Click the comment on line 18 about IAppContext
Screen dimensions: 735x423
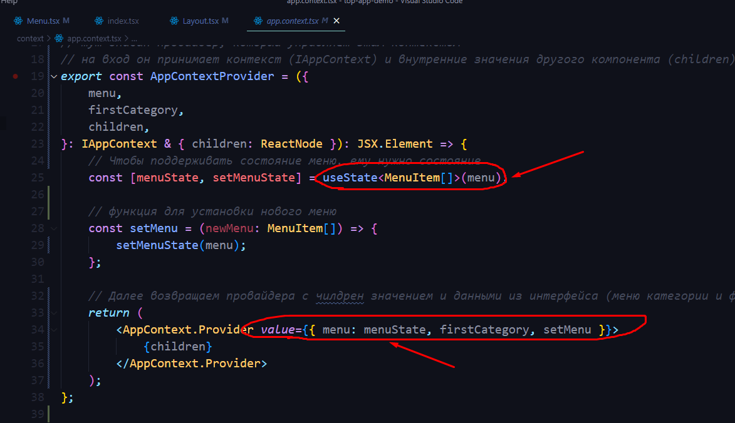tap(397, 59)
